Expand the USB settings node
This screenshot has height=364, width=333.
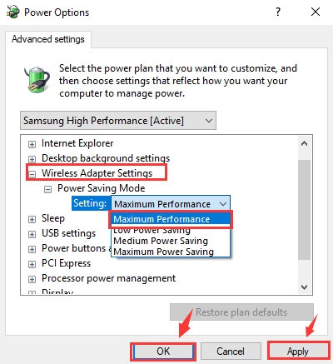coord(32,234)
